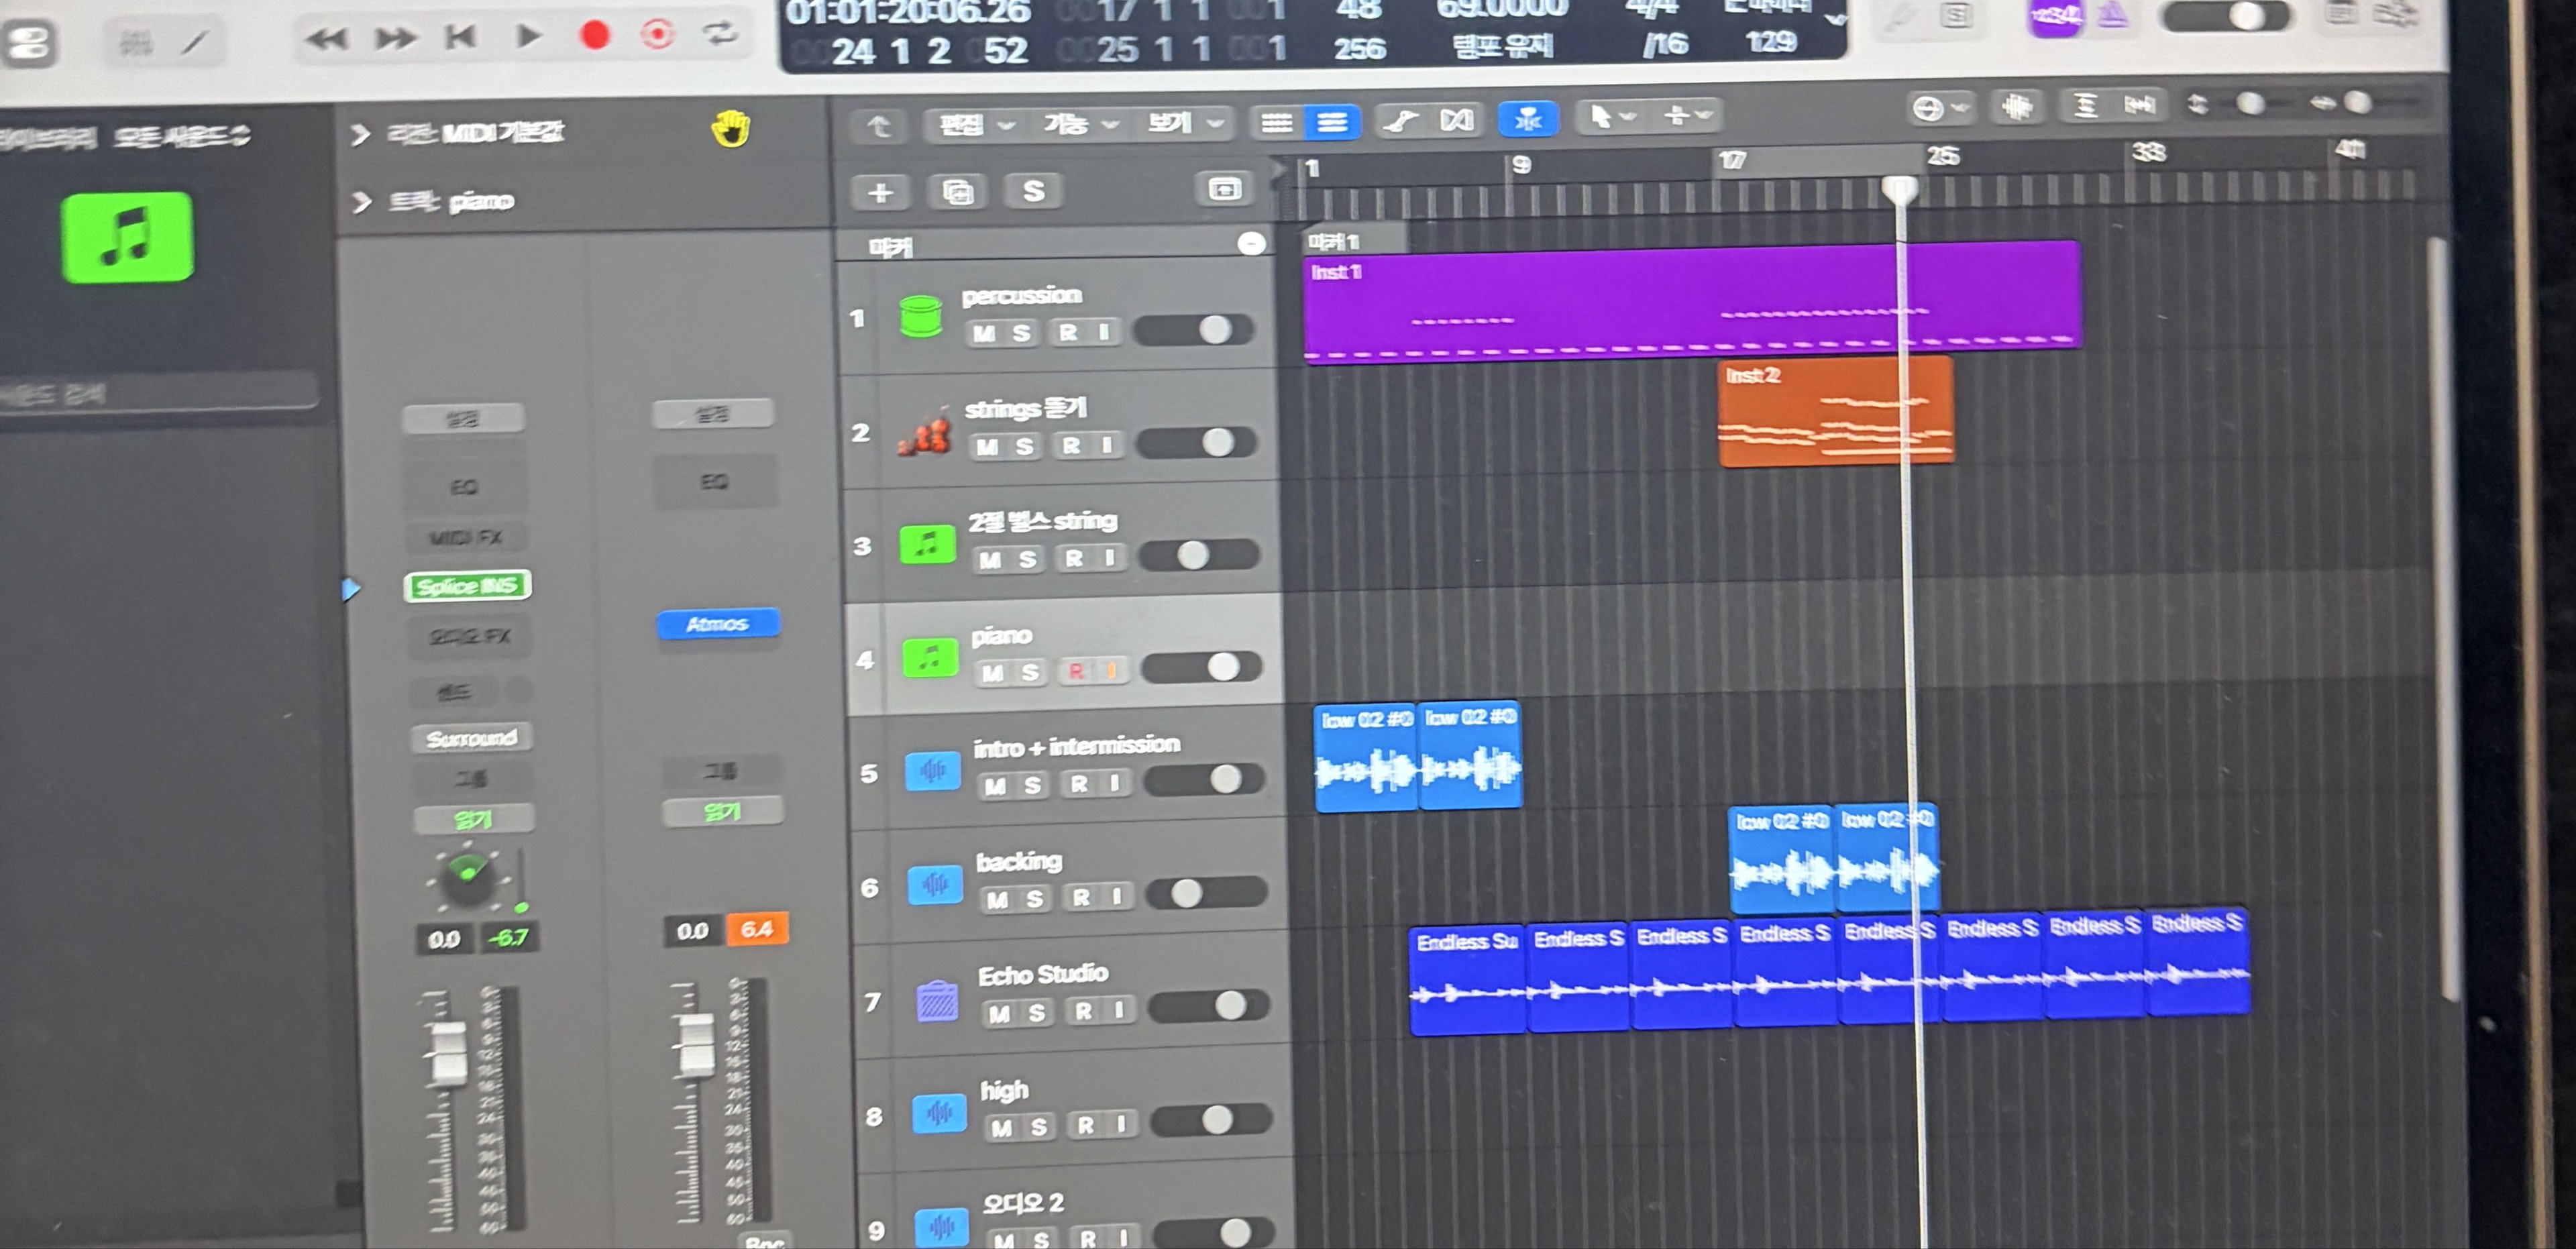
Task: Click the global solo S button
Action: click(1033, 191)
